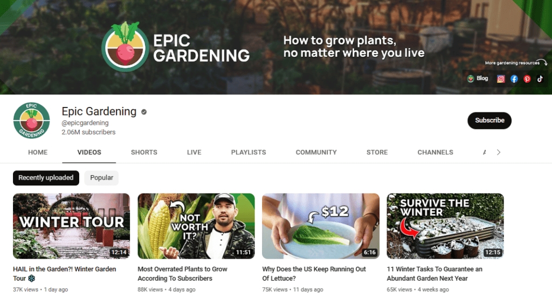The height and width of the screenshot is (307, 552).
Task: Open the Instagram icon link in banner
Action: coord(501,78)
